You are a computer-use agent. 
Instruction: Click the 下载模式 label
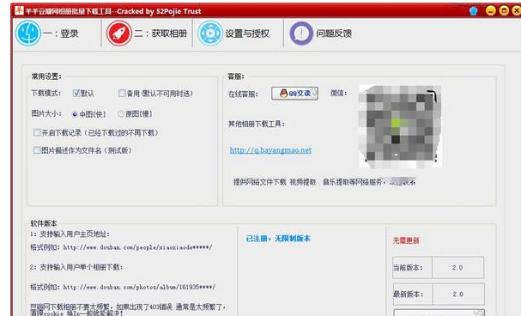tap(45, 93)
